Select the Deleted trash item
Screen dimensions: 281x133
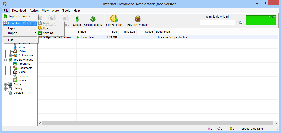(18, 93)
